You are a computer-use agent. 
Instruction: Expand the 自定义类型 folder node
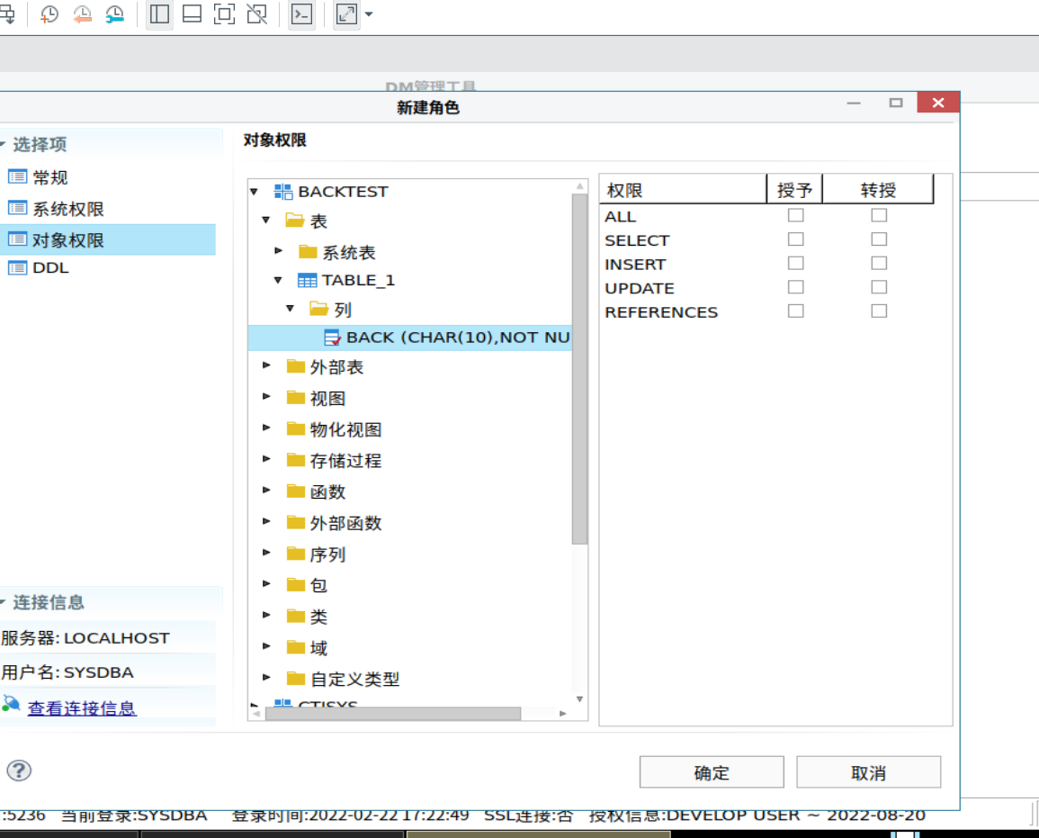[x=266, y=678]
